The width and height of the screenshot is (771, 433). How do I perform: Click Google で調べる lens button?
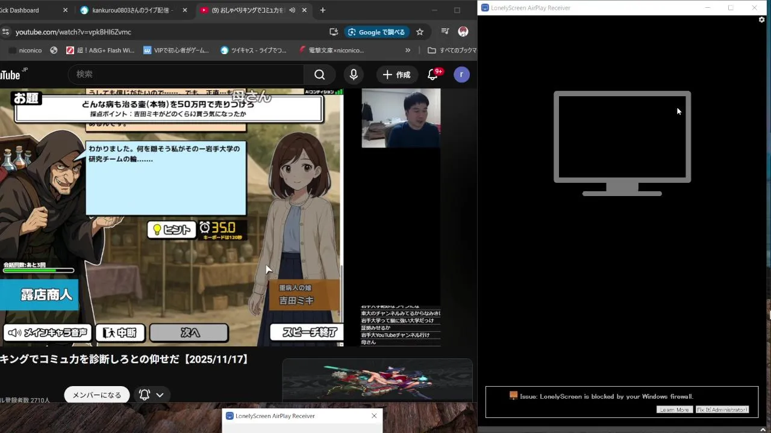coord(377,32)
